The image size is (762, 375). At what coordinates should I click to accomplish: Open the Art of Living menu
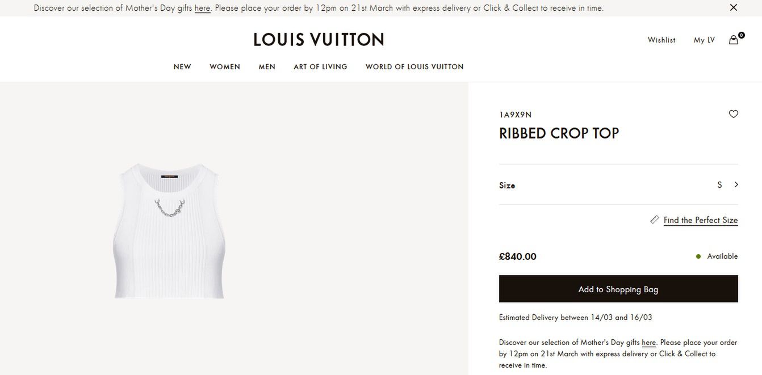pyautogui.click(x=320, y=67)
